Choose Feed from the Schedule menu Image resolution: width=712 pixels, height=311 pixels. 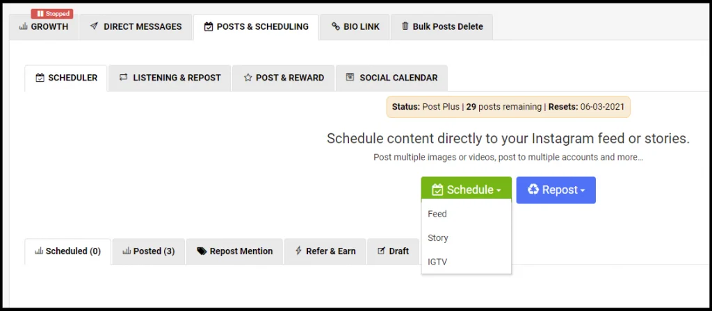coord(437,214)
